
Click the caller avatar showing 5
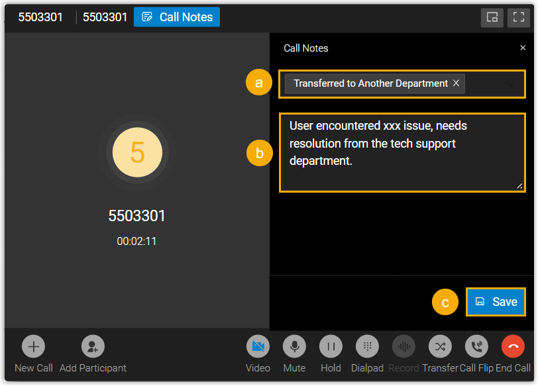click(137, 152)
